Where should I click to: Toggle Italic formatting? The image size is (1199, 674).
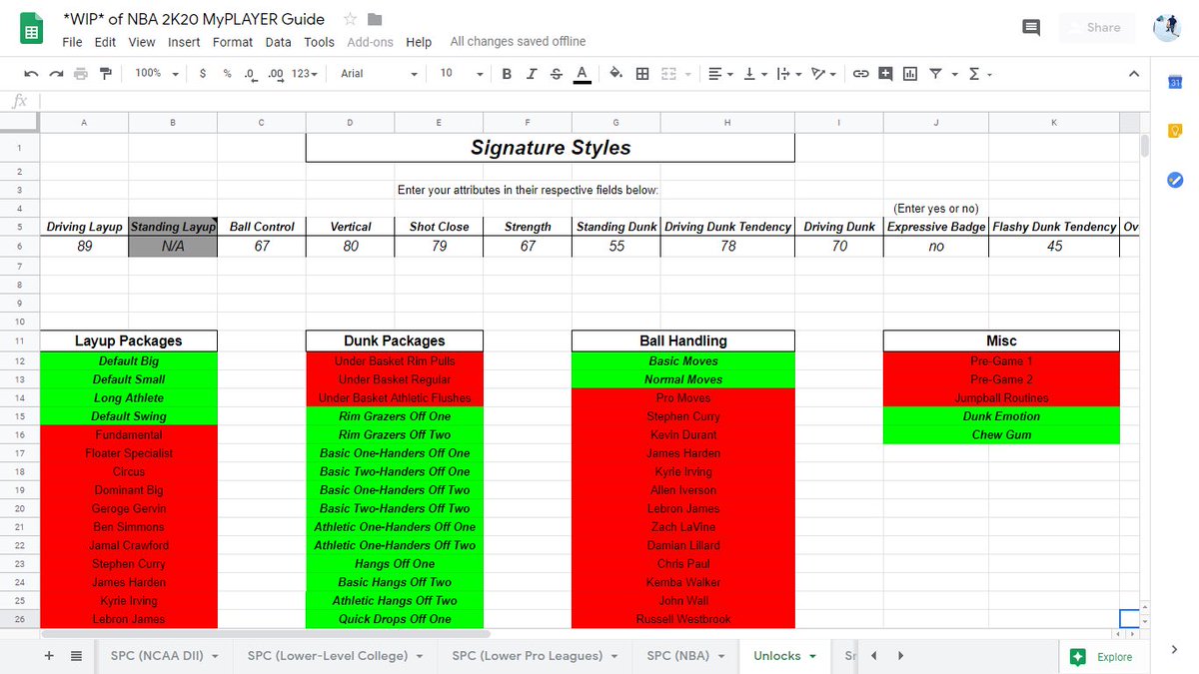[532, 74]
